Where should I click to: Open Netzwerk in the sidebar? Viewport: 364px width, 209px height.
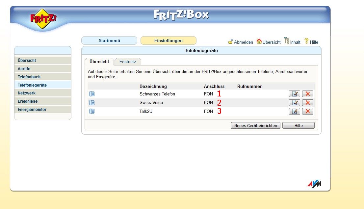[x=43, y=93]
